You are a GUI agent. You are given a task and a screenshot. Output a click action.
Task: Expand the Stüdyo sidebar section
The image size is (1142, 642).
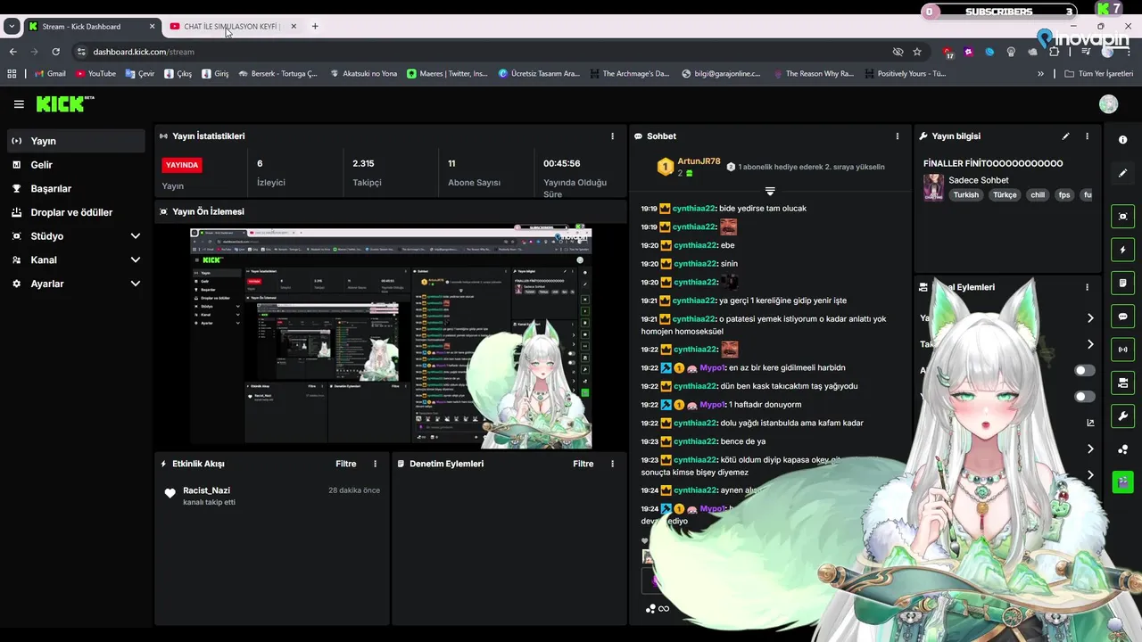click(76, 236)
